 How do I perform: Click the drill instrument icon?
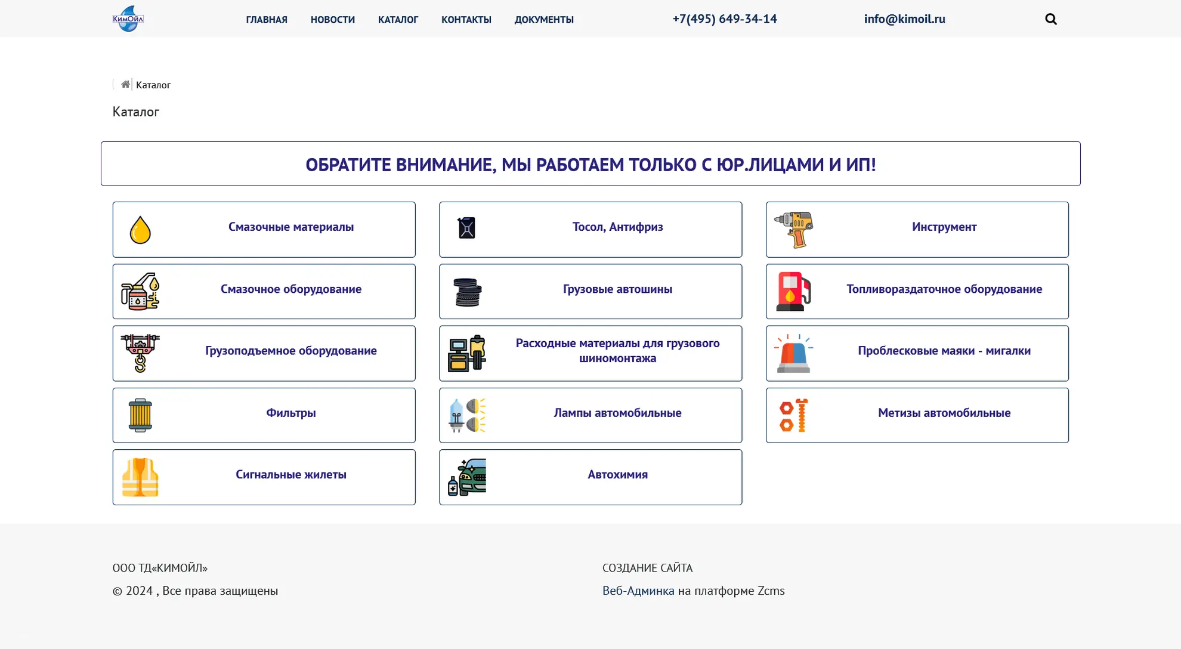coord(794,230)
